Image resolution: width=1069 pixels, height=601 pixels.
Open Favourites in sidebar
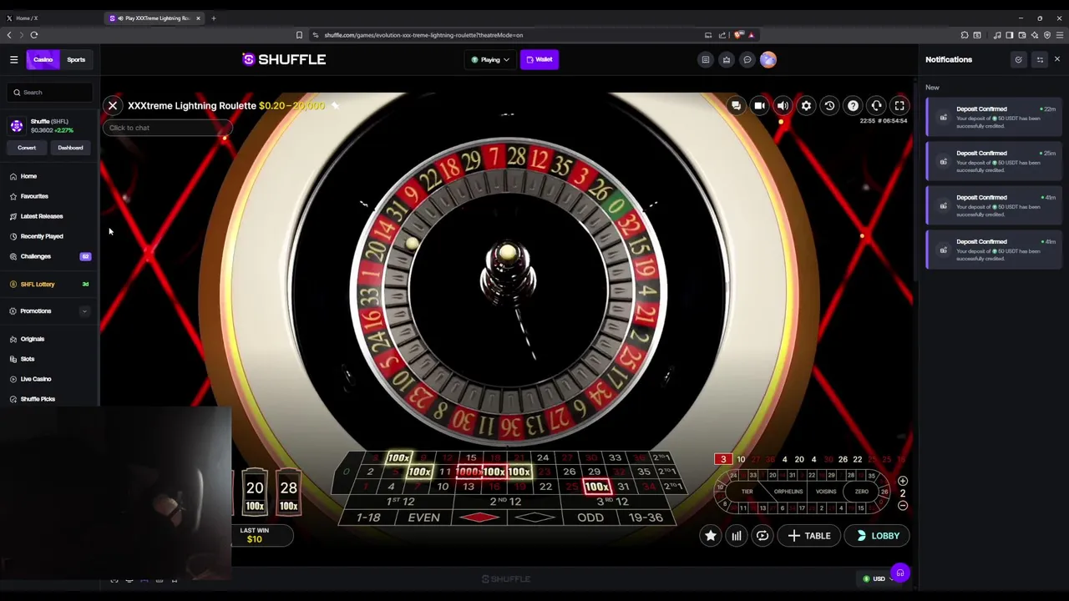[34, 196]
